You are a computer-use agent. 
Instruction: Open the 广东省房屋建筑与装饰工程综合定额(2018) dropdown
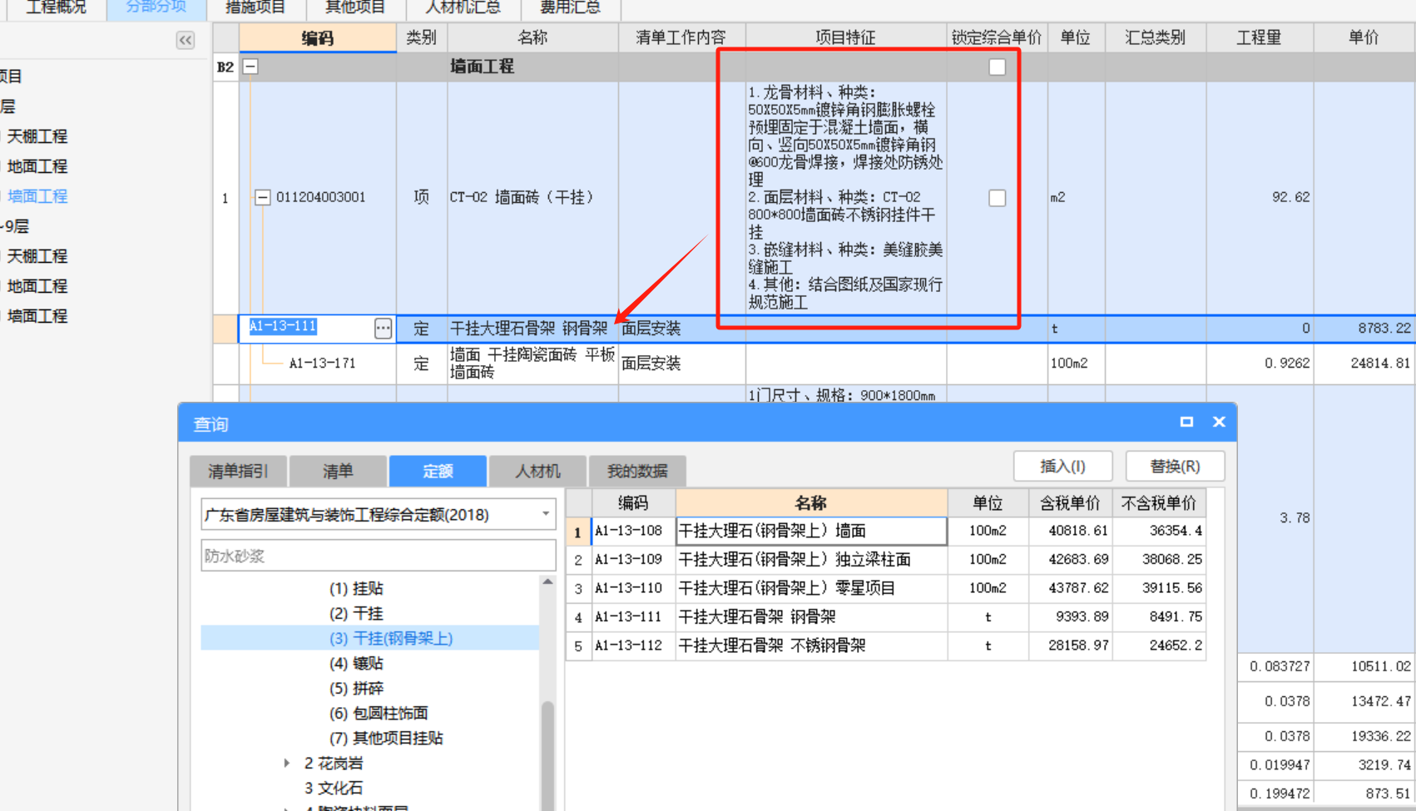(x=546, y=514)
